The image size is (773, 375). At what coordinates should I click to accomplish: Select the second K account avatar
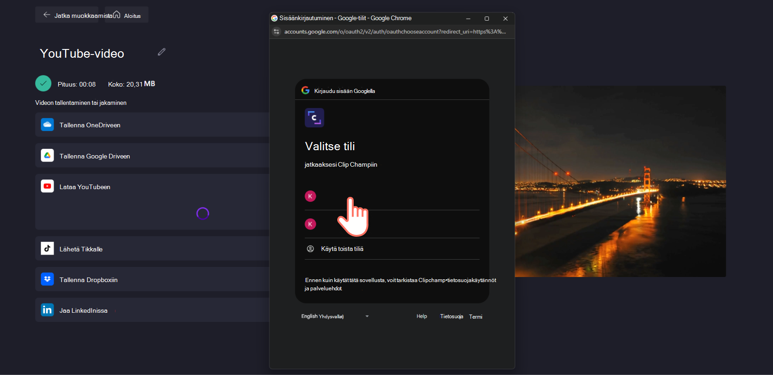310,224
